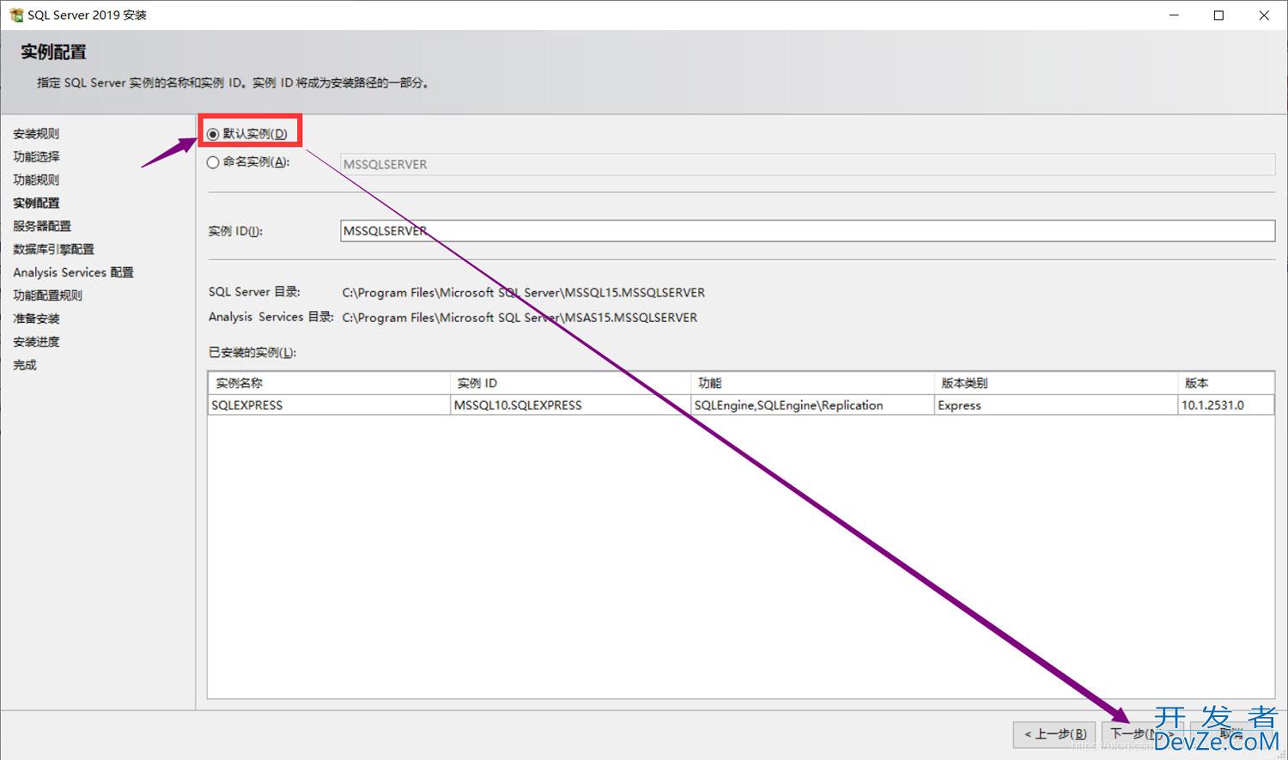This screenshot has width=1288, height=760.
Task: Sort by 实例 ID column header
Action: (571, 383)
